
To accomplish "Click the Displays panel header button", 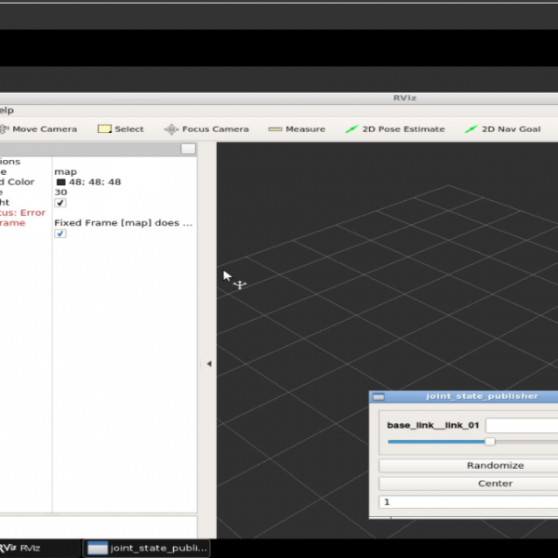I will pyautogui.click(x=188, y=149).
